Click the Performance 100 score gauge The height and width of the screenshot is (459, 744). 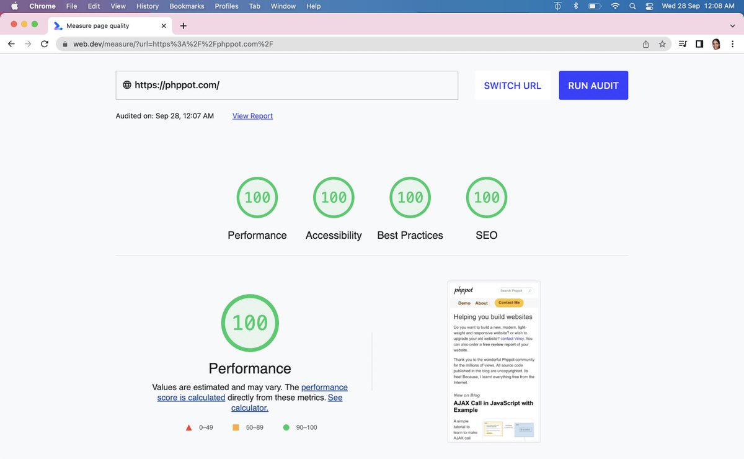coord(257,197)
